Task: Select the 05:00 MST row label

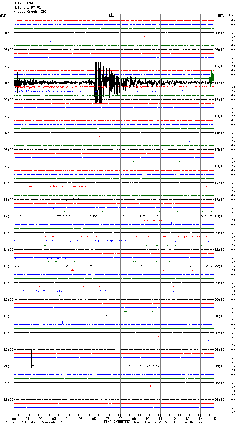Action: coord(9,100)
